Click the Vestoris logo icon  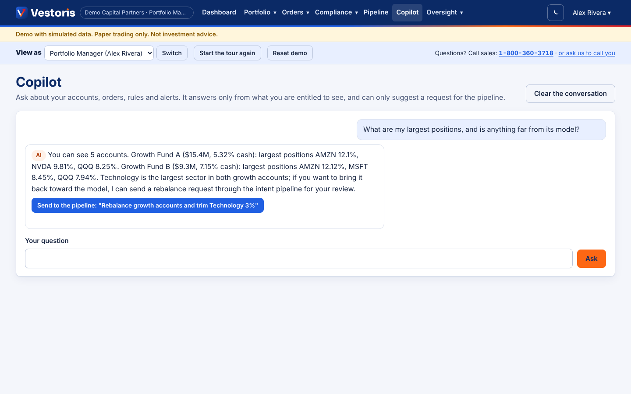21,12
